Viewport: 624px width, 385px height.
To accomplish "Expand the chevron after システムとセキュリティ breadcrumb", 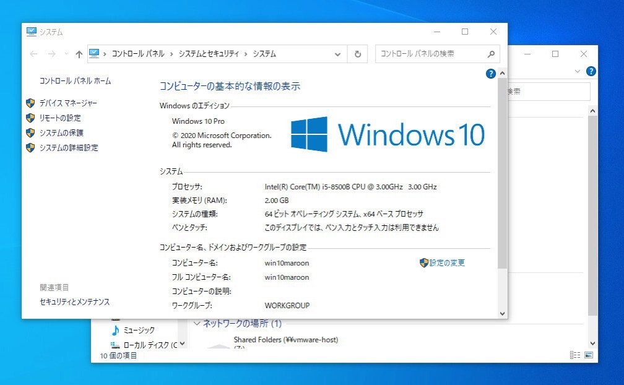I will [246, 54].
